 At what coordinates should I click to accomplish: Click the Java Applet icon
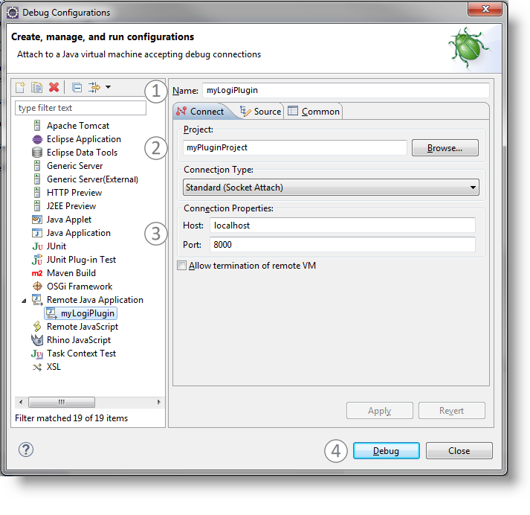(x=37, y=220)
